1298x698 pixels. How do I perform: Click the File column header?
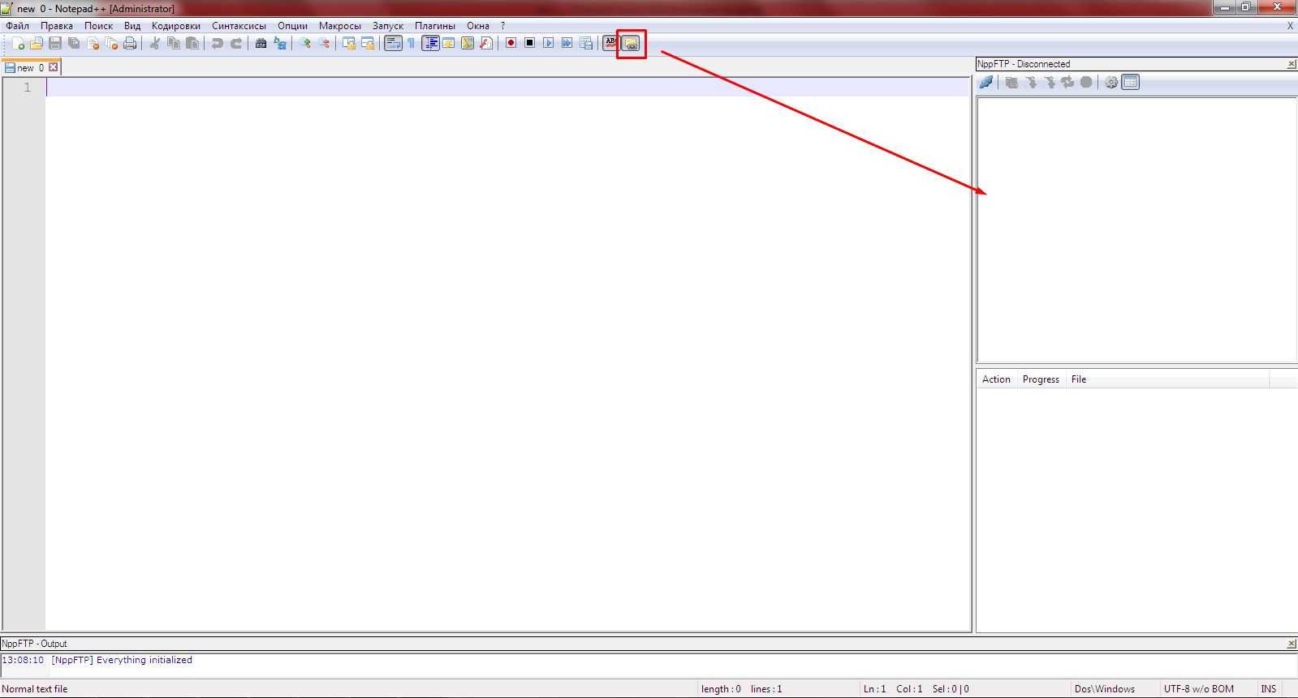point(1167,379)
